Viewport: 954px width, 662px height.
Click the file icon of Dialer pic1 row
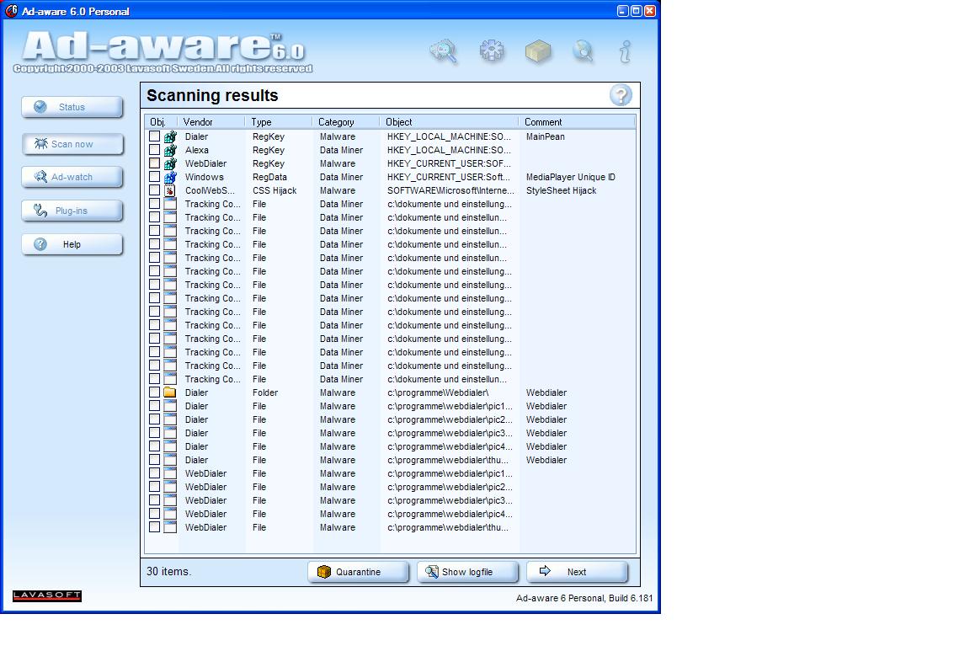170,406
